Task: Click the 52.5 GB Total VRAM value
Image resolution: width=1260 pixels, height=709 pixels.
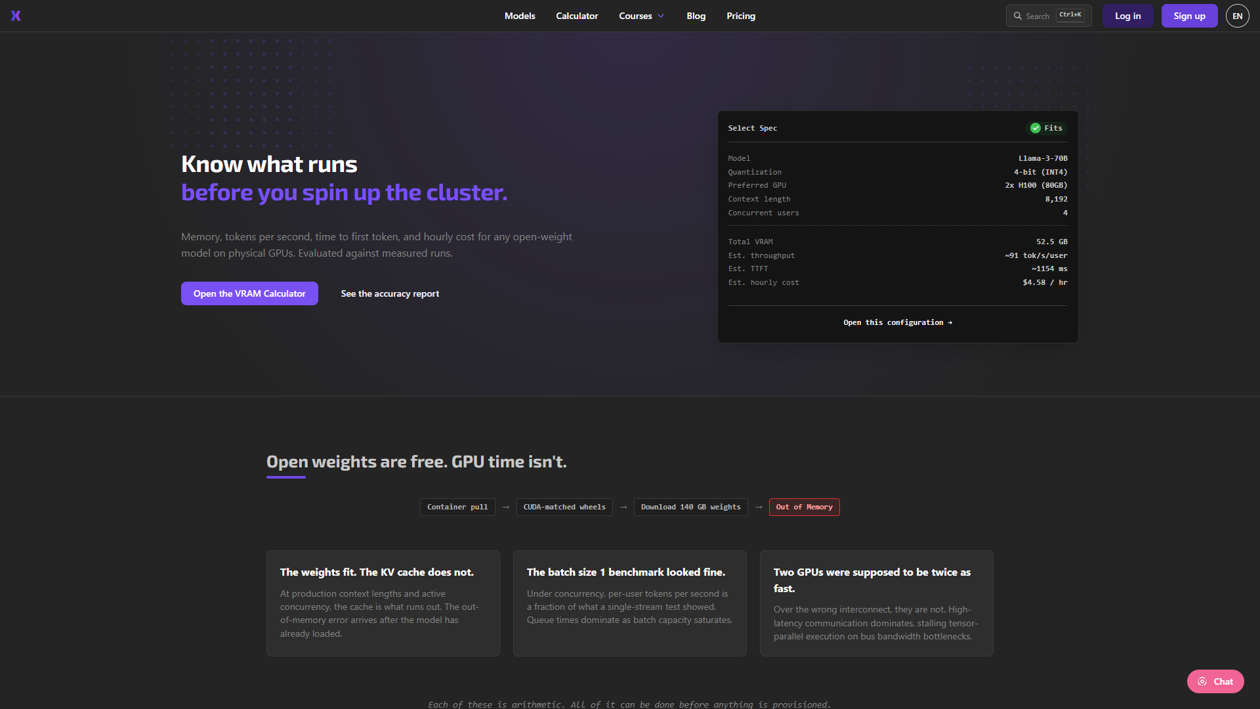Action: [1051, 242]
